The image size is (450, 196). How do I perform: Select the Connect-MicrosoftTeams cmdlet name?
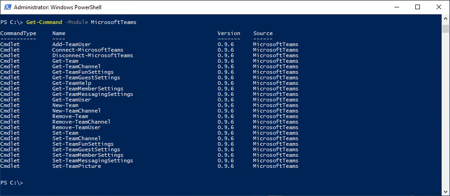coord(88,50)
